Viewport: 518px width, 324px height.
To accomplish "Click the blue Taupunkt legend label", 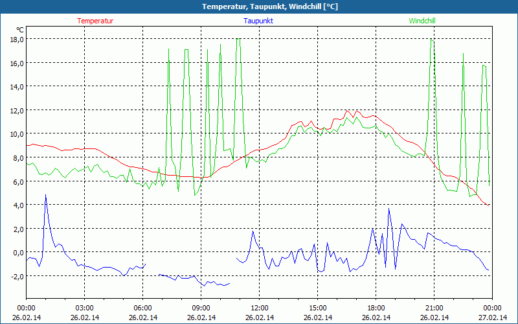I will [x=258, y=21].
